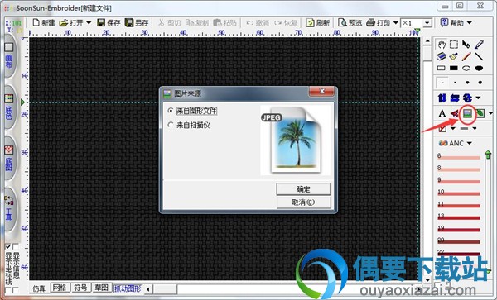Pick ANC thread color 6

459,157
